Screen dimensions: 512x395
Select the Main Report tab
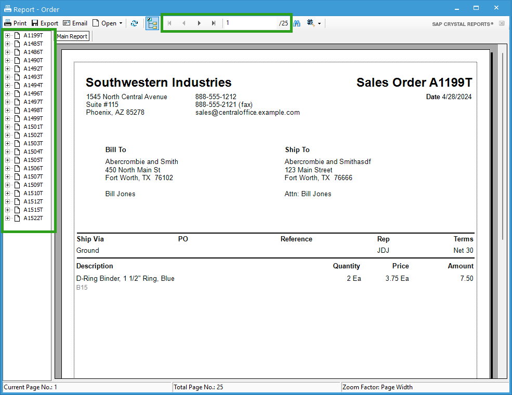pos(72,36)
